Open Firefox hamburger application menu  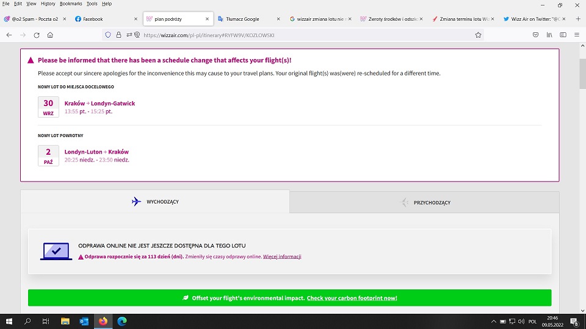(577, 35)
